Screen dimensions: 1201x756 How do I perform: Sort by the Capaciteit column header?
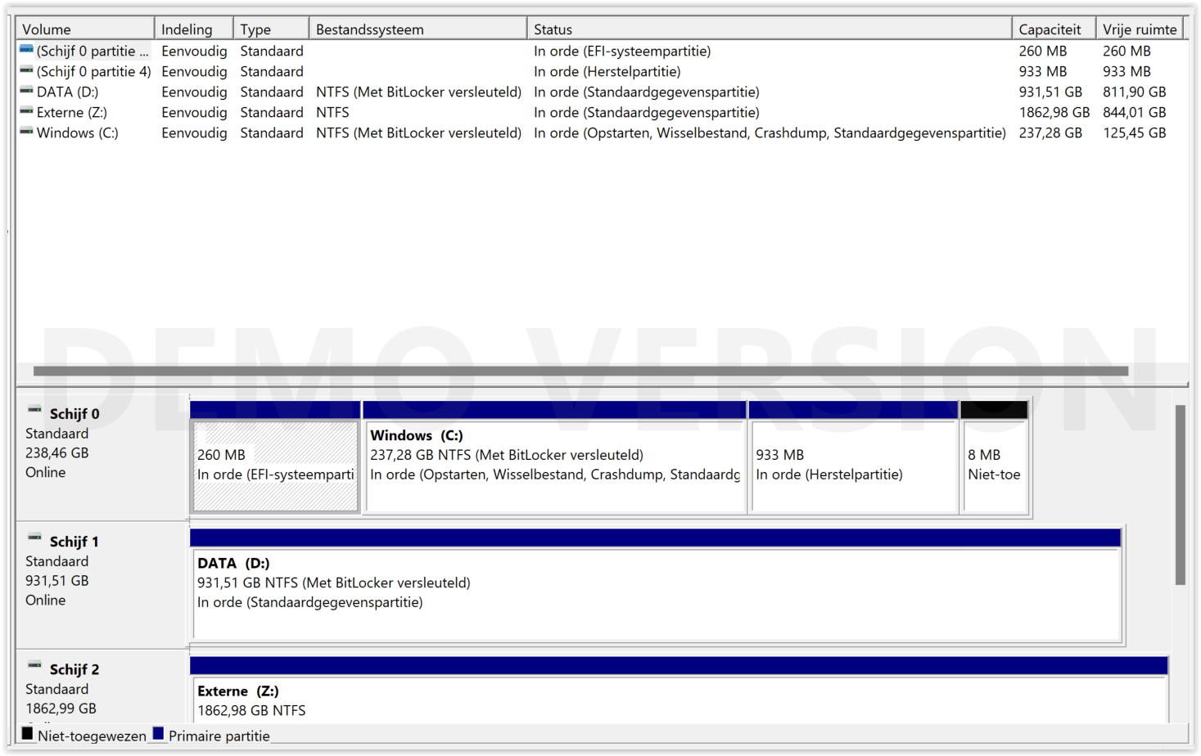click(x=1054, y=29)
